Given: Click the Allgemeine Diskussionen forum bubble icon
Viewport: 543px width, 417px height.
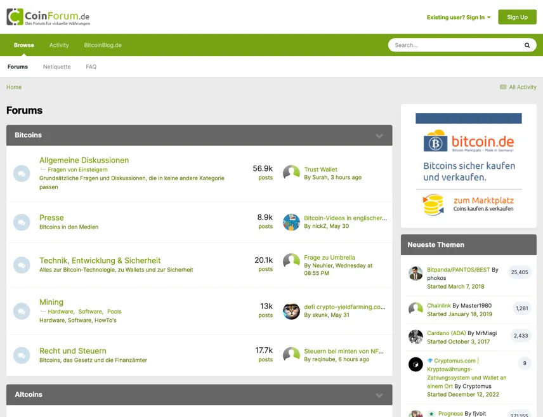Looking at the screenshot, I should [x=22, y=173].
